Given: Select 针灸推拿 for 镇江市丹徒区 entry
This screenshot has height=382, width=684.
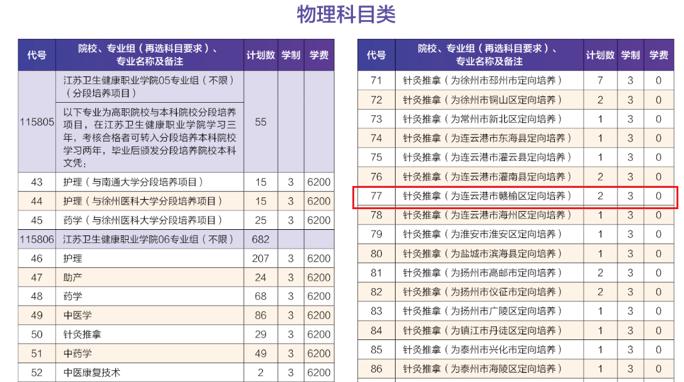Looking at the screenshot, I should click(483, 331).
